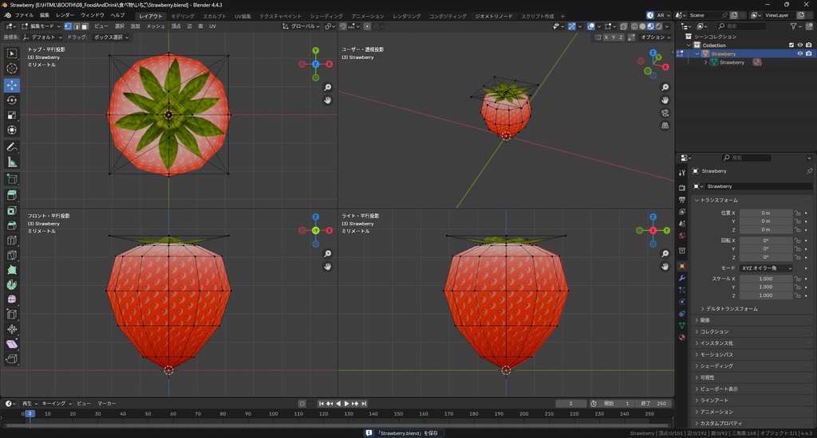Switch to face select mode icon

[85, 26]
